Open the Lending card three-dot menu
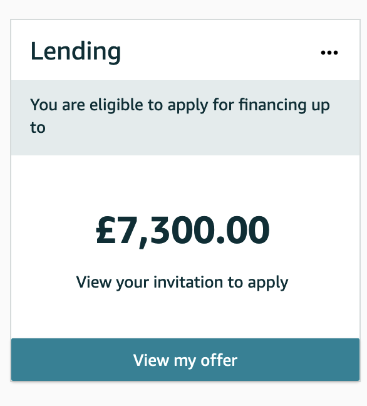 coord(329,53)
